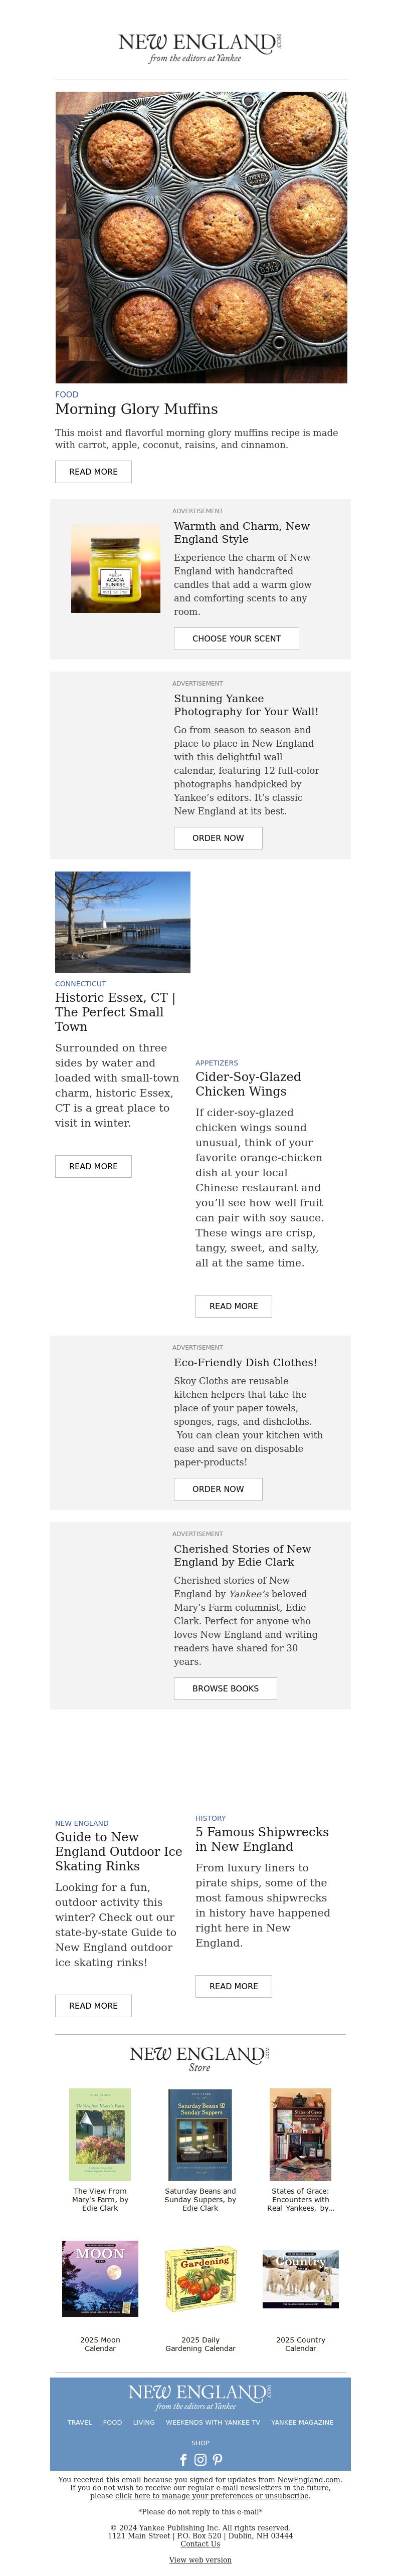Click the Contact Us link

[200, 2544]
